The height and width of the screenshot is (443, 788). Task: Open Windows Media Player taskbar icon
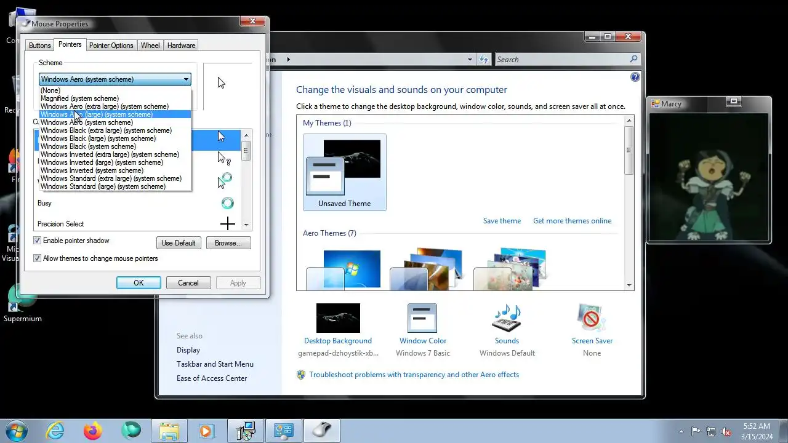coord(207,431)
